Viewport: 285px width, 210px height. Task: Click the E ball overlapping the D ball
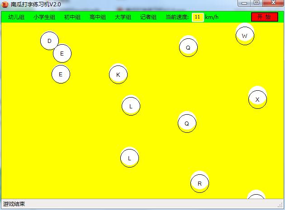pyautogui.click(x=62, y=54)
